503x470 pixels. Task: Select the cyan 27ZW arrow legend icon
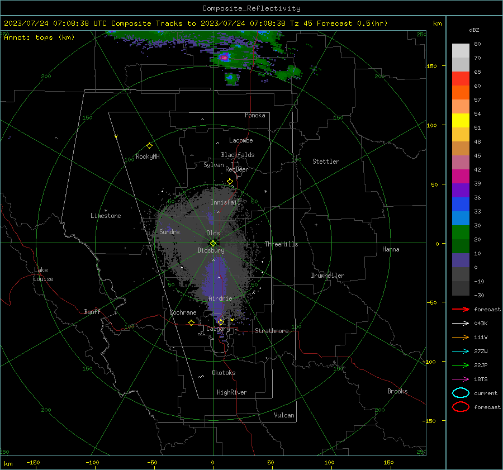pyautogui.click(x=461, y=352)
